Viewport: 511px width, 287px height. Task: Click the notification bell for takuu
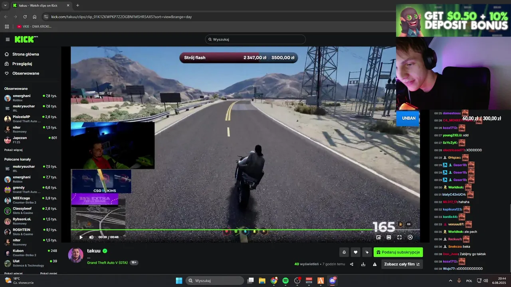[344, 252]
